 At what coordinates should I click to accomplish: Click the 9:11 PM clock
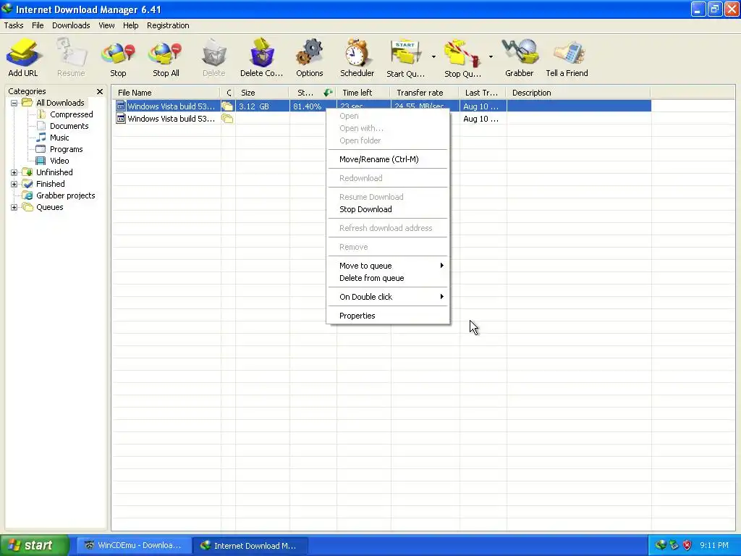click(x=714, y=546)
